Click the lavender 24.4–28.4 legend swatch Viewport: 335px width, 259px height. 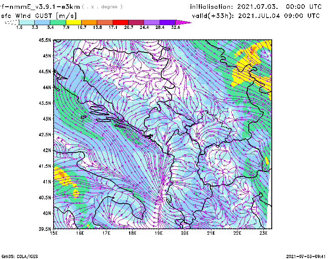point(152,22)
